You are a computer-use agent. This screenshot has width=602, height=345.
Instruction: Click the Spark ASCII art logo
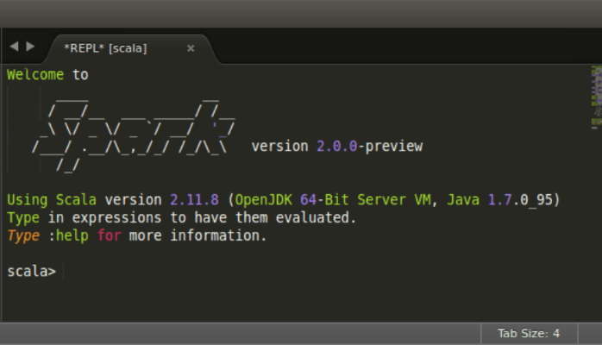coord(134,135)
